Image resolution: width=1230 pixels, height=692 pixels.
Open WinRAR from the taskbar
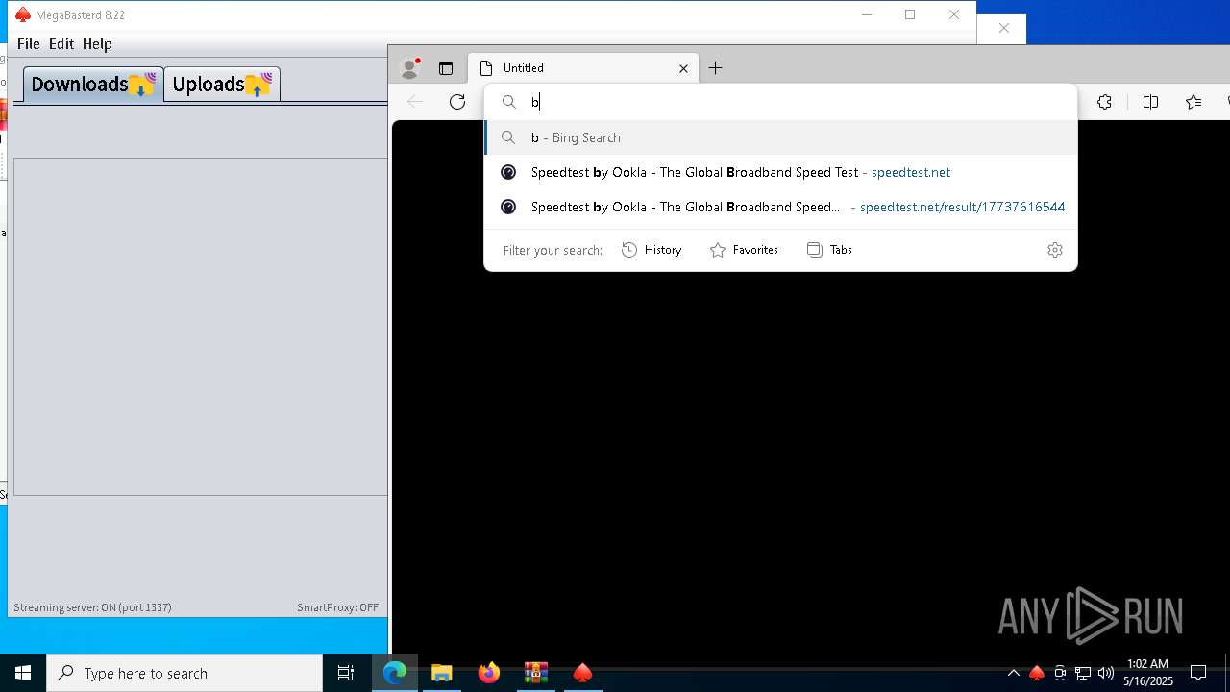click(x=536, y=673)
